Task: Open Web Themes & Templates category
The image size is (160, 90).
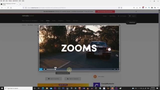Action: [x=30, y=21]
